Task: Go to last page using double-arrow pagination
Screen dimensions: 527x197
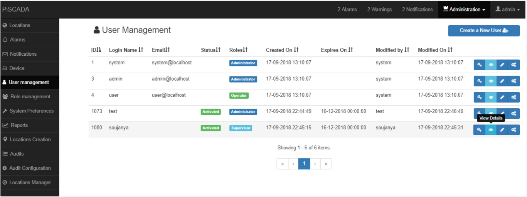Action: (326, 164)
